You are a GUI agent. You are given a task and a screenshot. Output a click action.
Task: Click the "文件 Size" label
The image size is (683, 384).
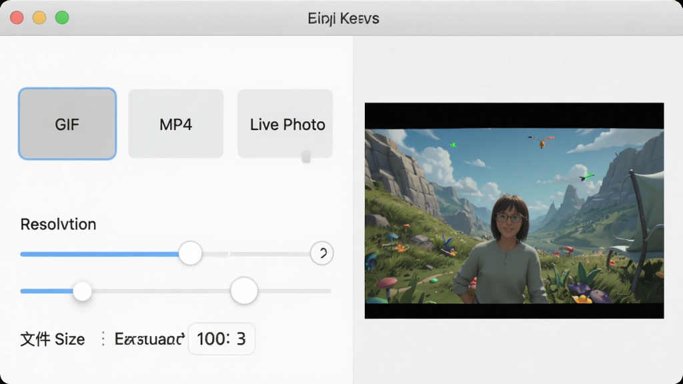(53, 339)
